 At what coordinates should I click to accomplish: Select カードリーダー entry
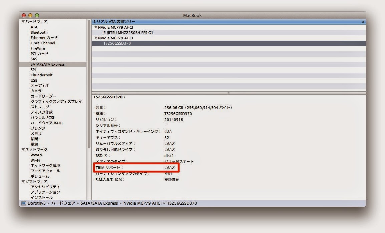pos(43,96)
